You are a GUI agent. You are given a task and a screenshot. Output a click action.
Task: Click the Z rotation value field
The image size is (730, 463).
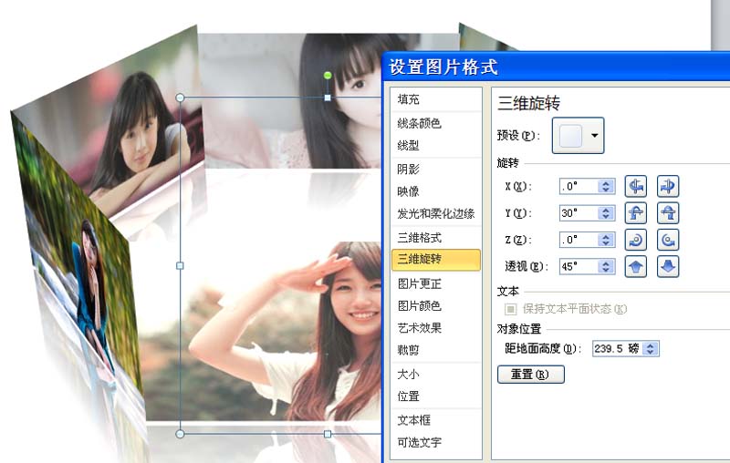click(579, 240)
